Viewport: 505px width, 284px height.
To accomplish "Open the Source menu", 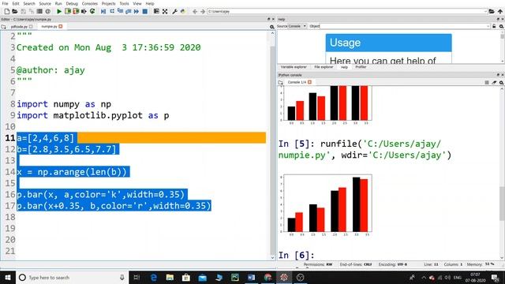I will pos(45,3).
